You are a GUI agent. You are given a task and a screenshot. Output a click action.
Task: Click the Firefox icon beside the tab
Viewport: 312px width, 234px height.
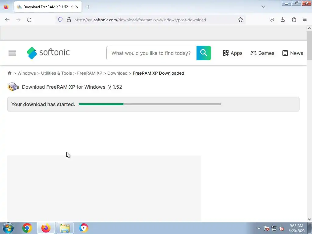[6, 7]
